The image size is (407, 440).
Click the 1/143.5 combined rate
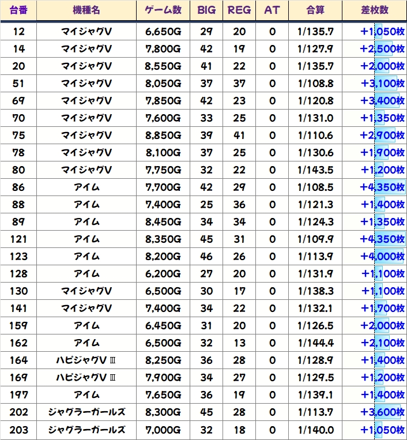point(315,170)
